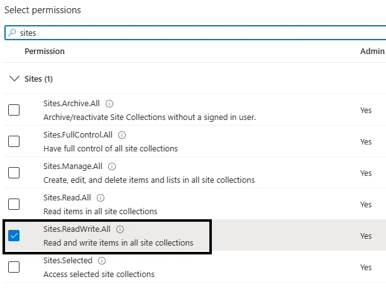386x294 pixels.
Task: Click 'Archive/reactivate Site Collections' description
Action: 150,117
